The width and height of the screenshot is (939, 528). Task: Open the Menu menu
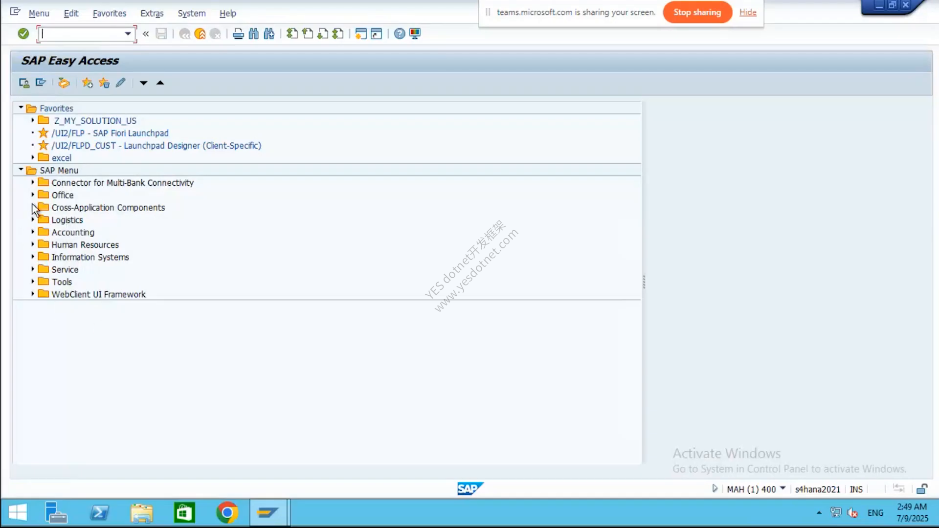click(39, 13)
